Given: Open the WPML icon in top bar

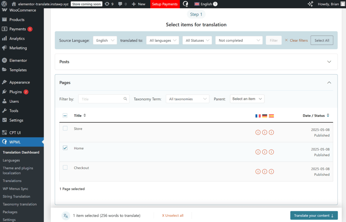Looking at the screenshot, I should point(186,4).
